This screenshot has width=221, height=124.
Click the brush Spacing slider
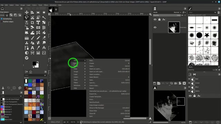click(202, 70)
